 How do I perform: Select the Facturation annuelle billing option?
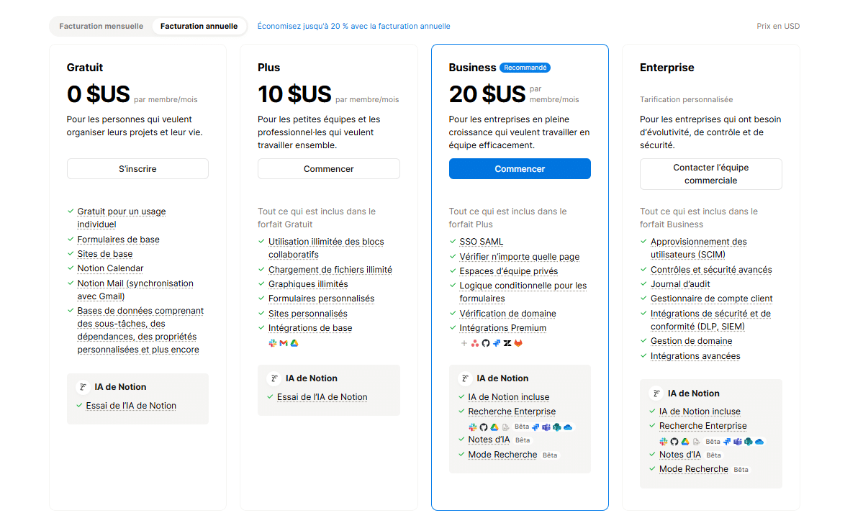199,26
